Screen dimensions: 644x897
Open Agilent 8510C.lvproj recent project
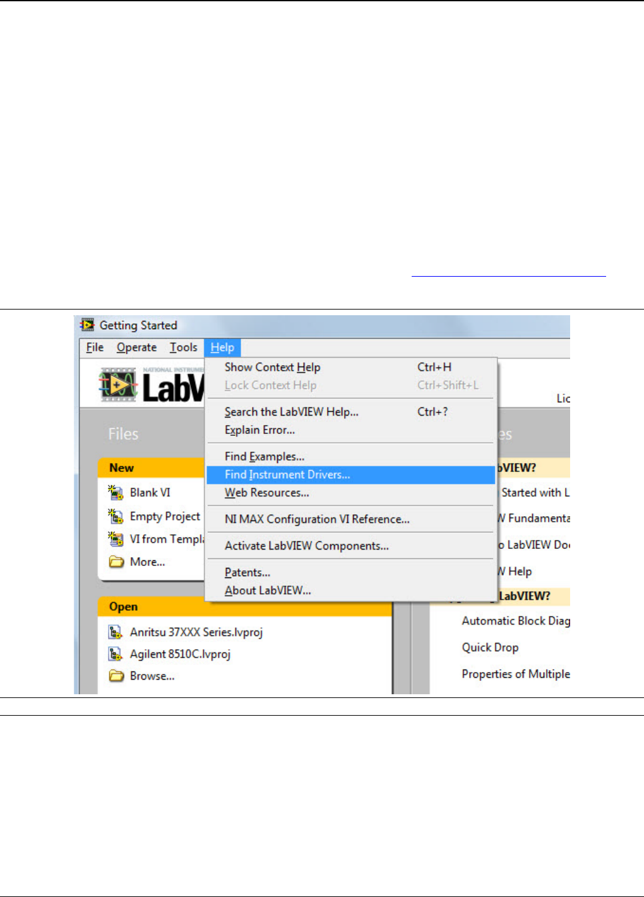click(x=180, y=654)
